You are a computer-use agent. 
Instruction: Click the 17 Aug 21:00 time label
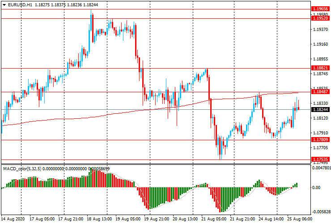(x=71, y=219)
